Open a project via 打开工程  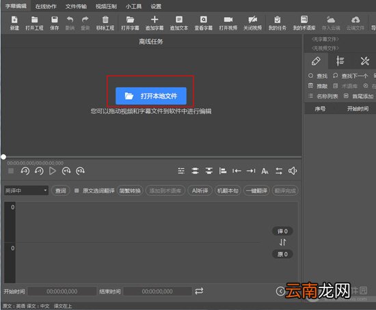click(35, 23)
